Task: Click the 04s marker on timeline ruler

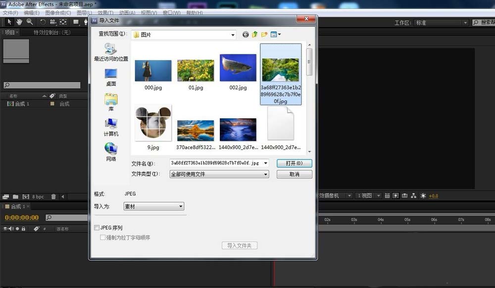Action: click(x=381, y=220)
